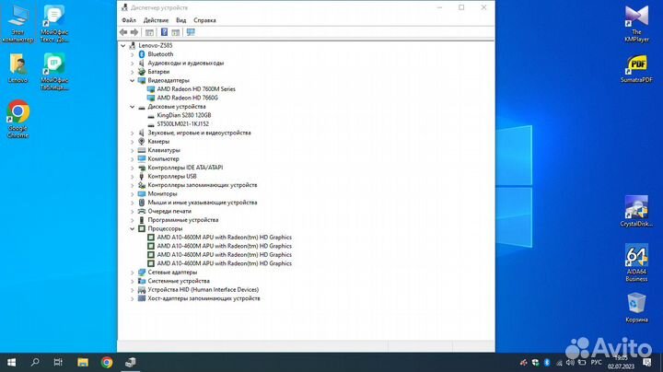Image resolution: width=663 pixels, height=372 pixels.
Task: Open the Корзина recycle bin
Action: (636, 308)
